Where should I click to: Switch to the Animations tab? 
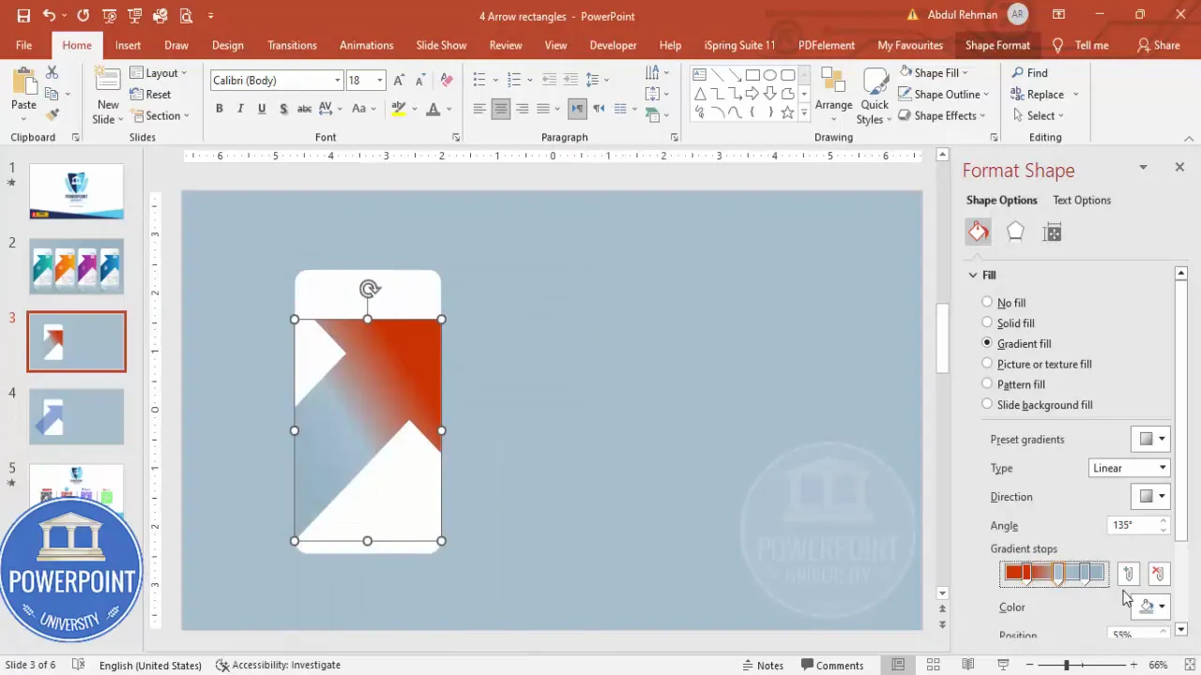[367, 45]
